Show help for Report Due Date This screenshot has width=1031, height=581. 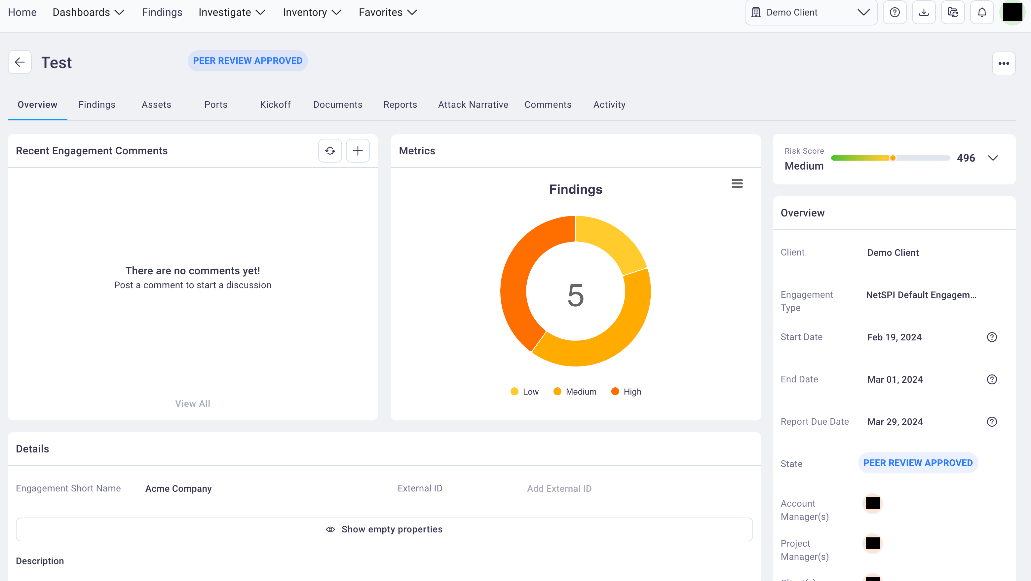tap(991, 422)
